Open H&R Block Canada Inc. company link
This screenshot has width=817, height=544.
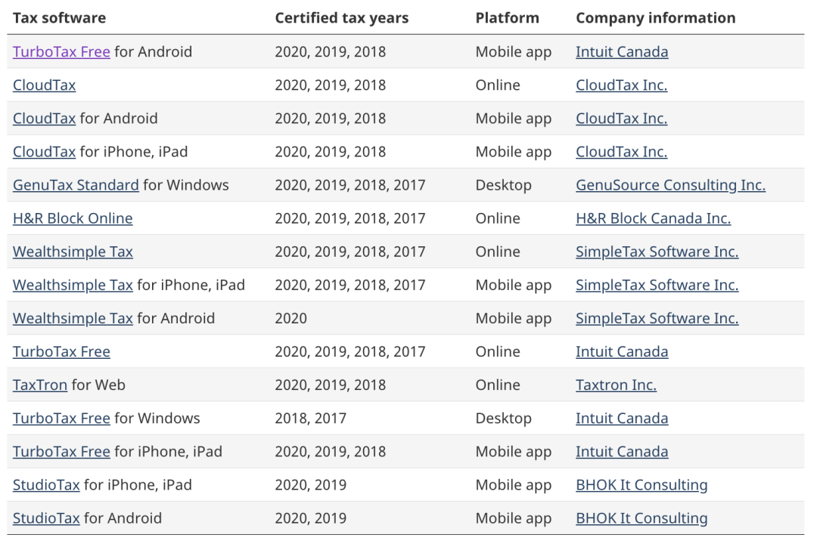click(653, 218)
